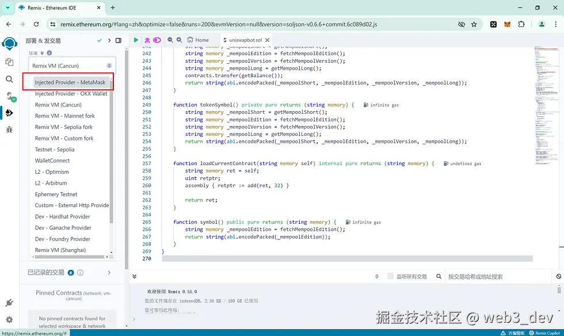Open the Remix VM (Cancun) environment dropdown

click(72, 66)
